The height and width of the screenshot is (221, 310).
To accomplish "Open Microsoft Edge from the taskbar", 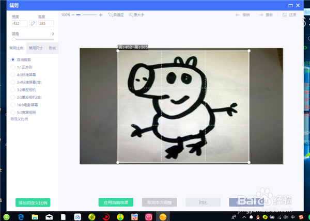I will tap(21, 217).
